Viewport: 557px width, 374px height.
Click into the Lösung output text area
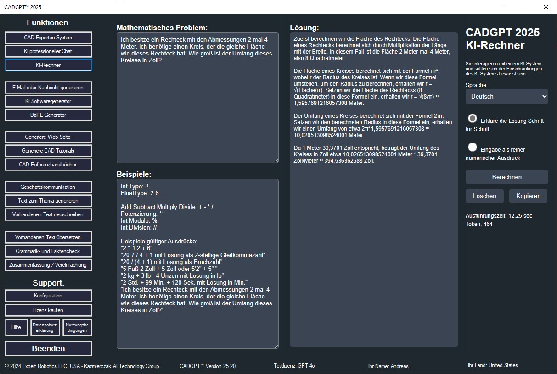click(374, 189)
